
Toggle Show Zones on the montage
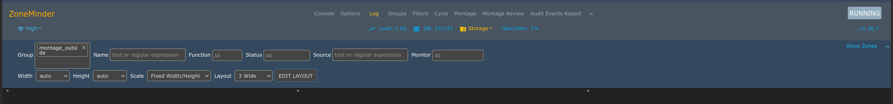click(x=861, y=46)
